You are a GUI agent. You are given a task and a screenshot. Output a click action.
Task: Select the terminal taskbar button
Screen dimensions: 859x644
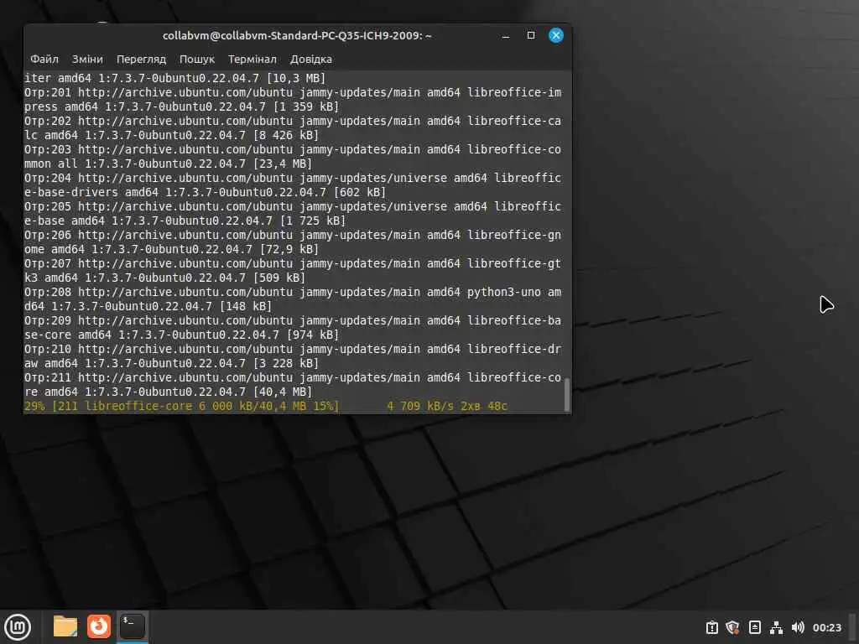click(132, 626)
